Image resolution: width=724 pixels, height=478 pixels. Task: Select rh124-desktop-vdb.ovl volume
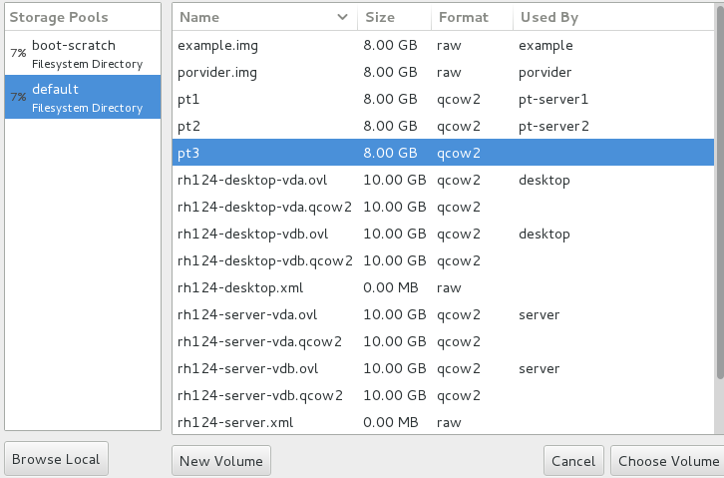[443, 234]
